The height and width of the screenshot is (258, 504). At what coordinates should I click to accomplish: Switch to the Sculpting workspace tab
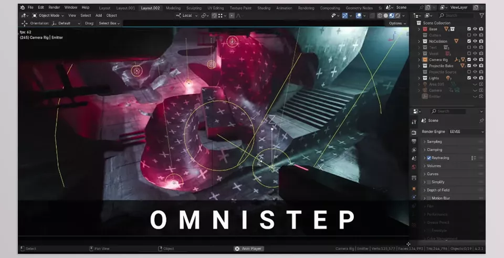194,8
